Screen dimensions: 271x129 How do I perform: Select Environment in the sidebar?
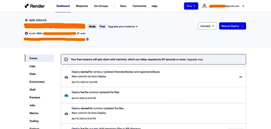(x=37, y=82)
